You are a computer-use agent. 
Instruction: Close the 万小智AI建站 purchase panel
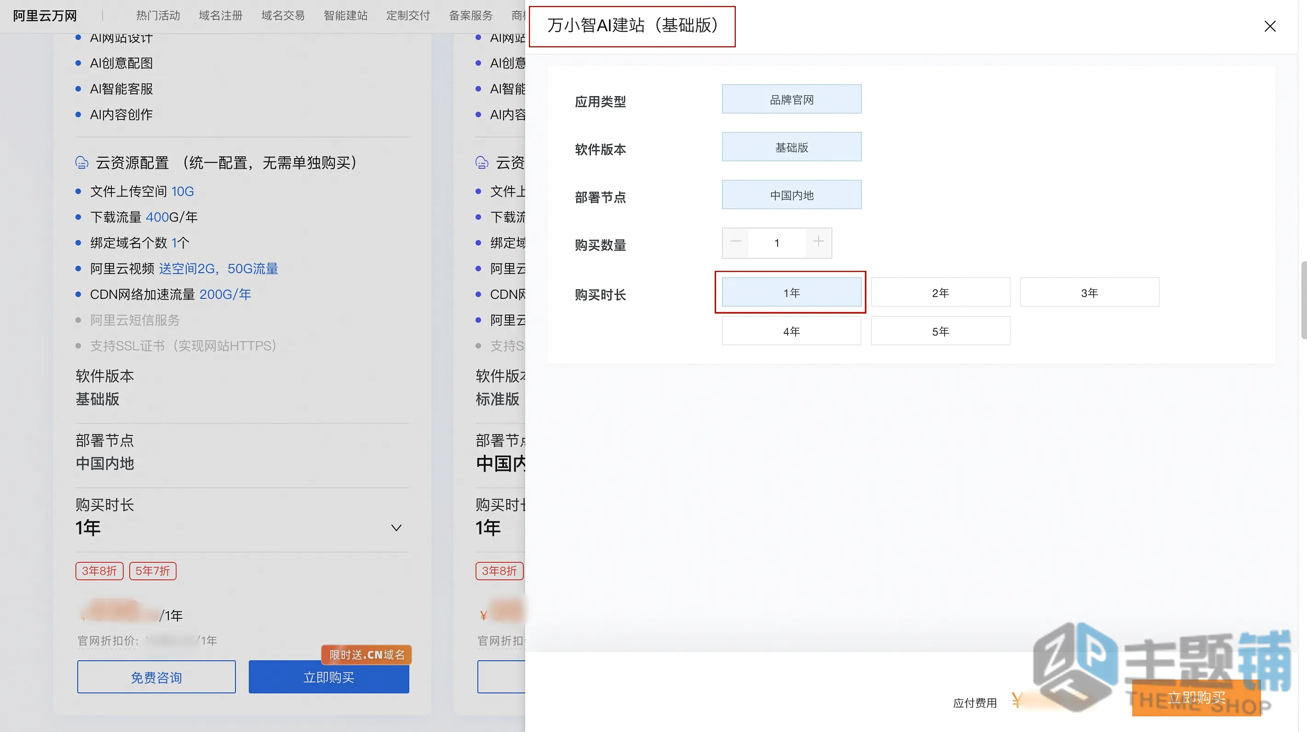pyautogui.click(x=1269, y=26)
